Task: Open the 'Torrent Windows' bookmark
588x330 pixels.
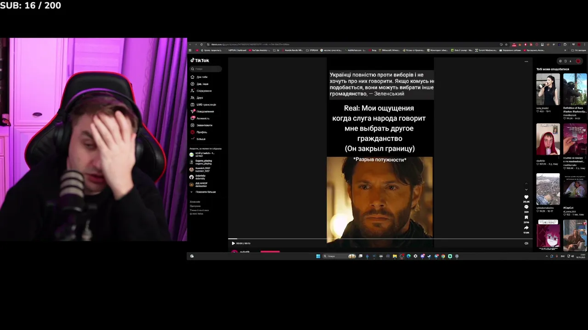Action: 486,50
